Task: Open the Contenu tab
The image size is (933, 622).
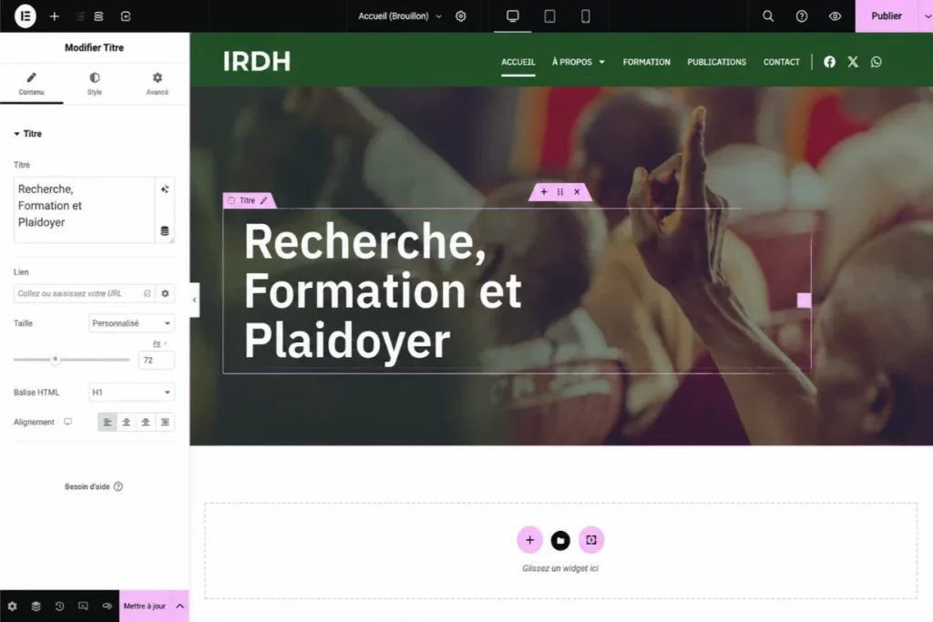Action: 32,84
